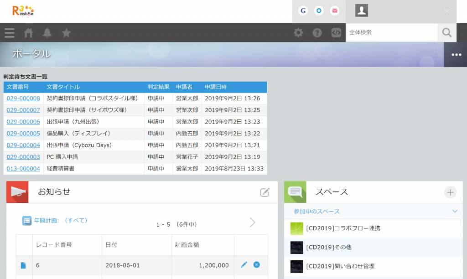This screenshot has height=279, width=467.
Task: Delete record 6 with the X icon
Action: pos(256,265)
